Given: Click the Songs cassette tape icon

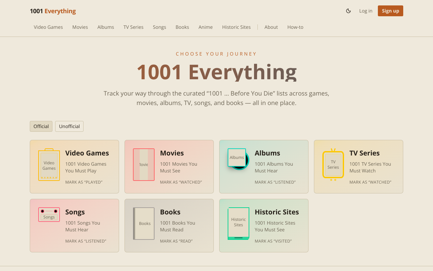Looking at the screenshot, I should [x=49, y=215].
